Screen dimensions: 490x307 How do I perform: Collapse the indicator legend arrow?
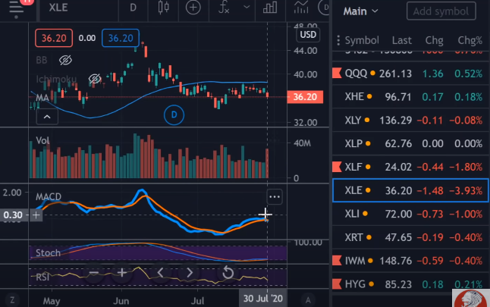[47, 117]
